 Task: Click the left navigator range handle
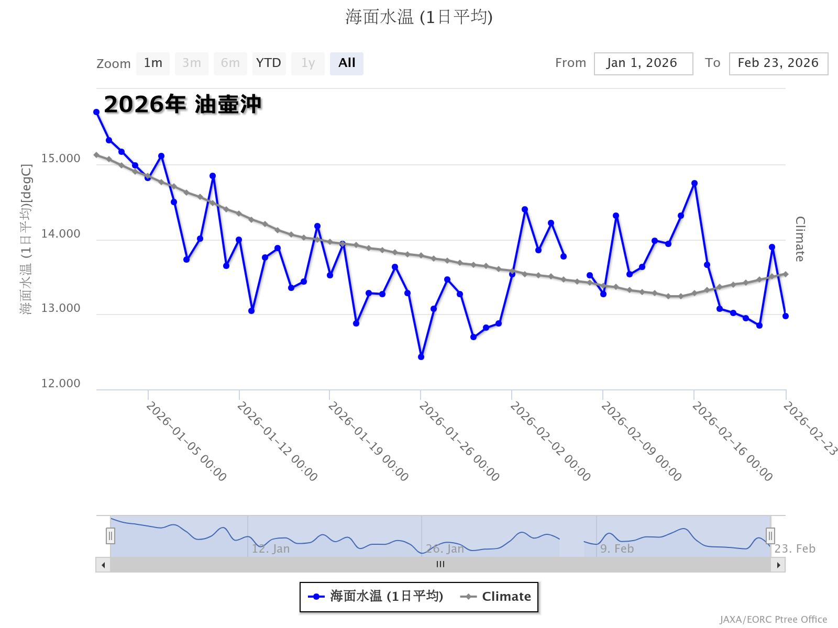111,536
